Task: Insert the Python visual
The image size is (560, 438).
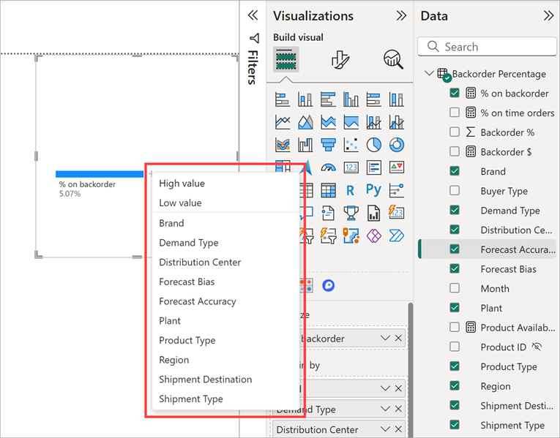Action: 373,190
